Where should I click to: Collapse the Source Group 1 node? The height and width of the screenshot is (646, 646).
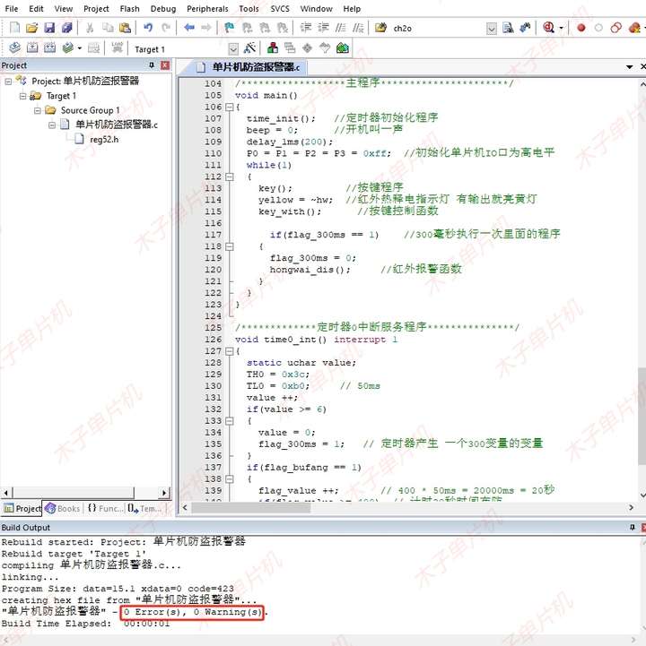pos(38,111)
